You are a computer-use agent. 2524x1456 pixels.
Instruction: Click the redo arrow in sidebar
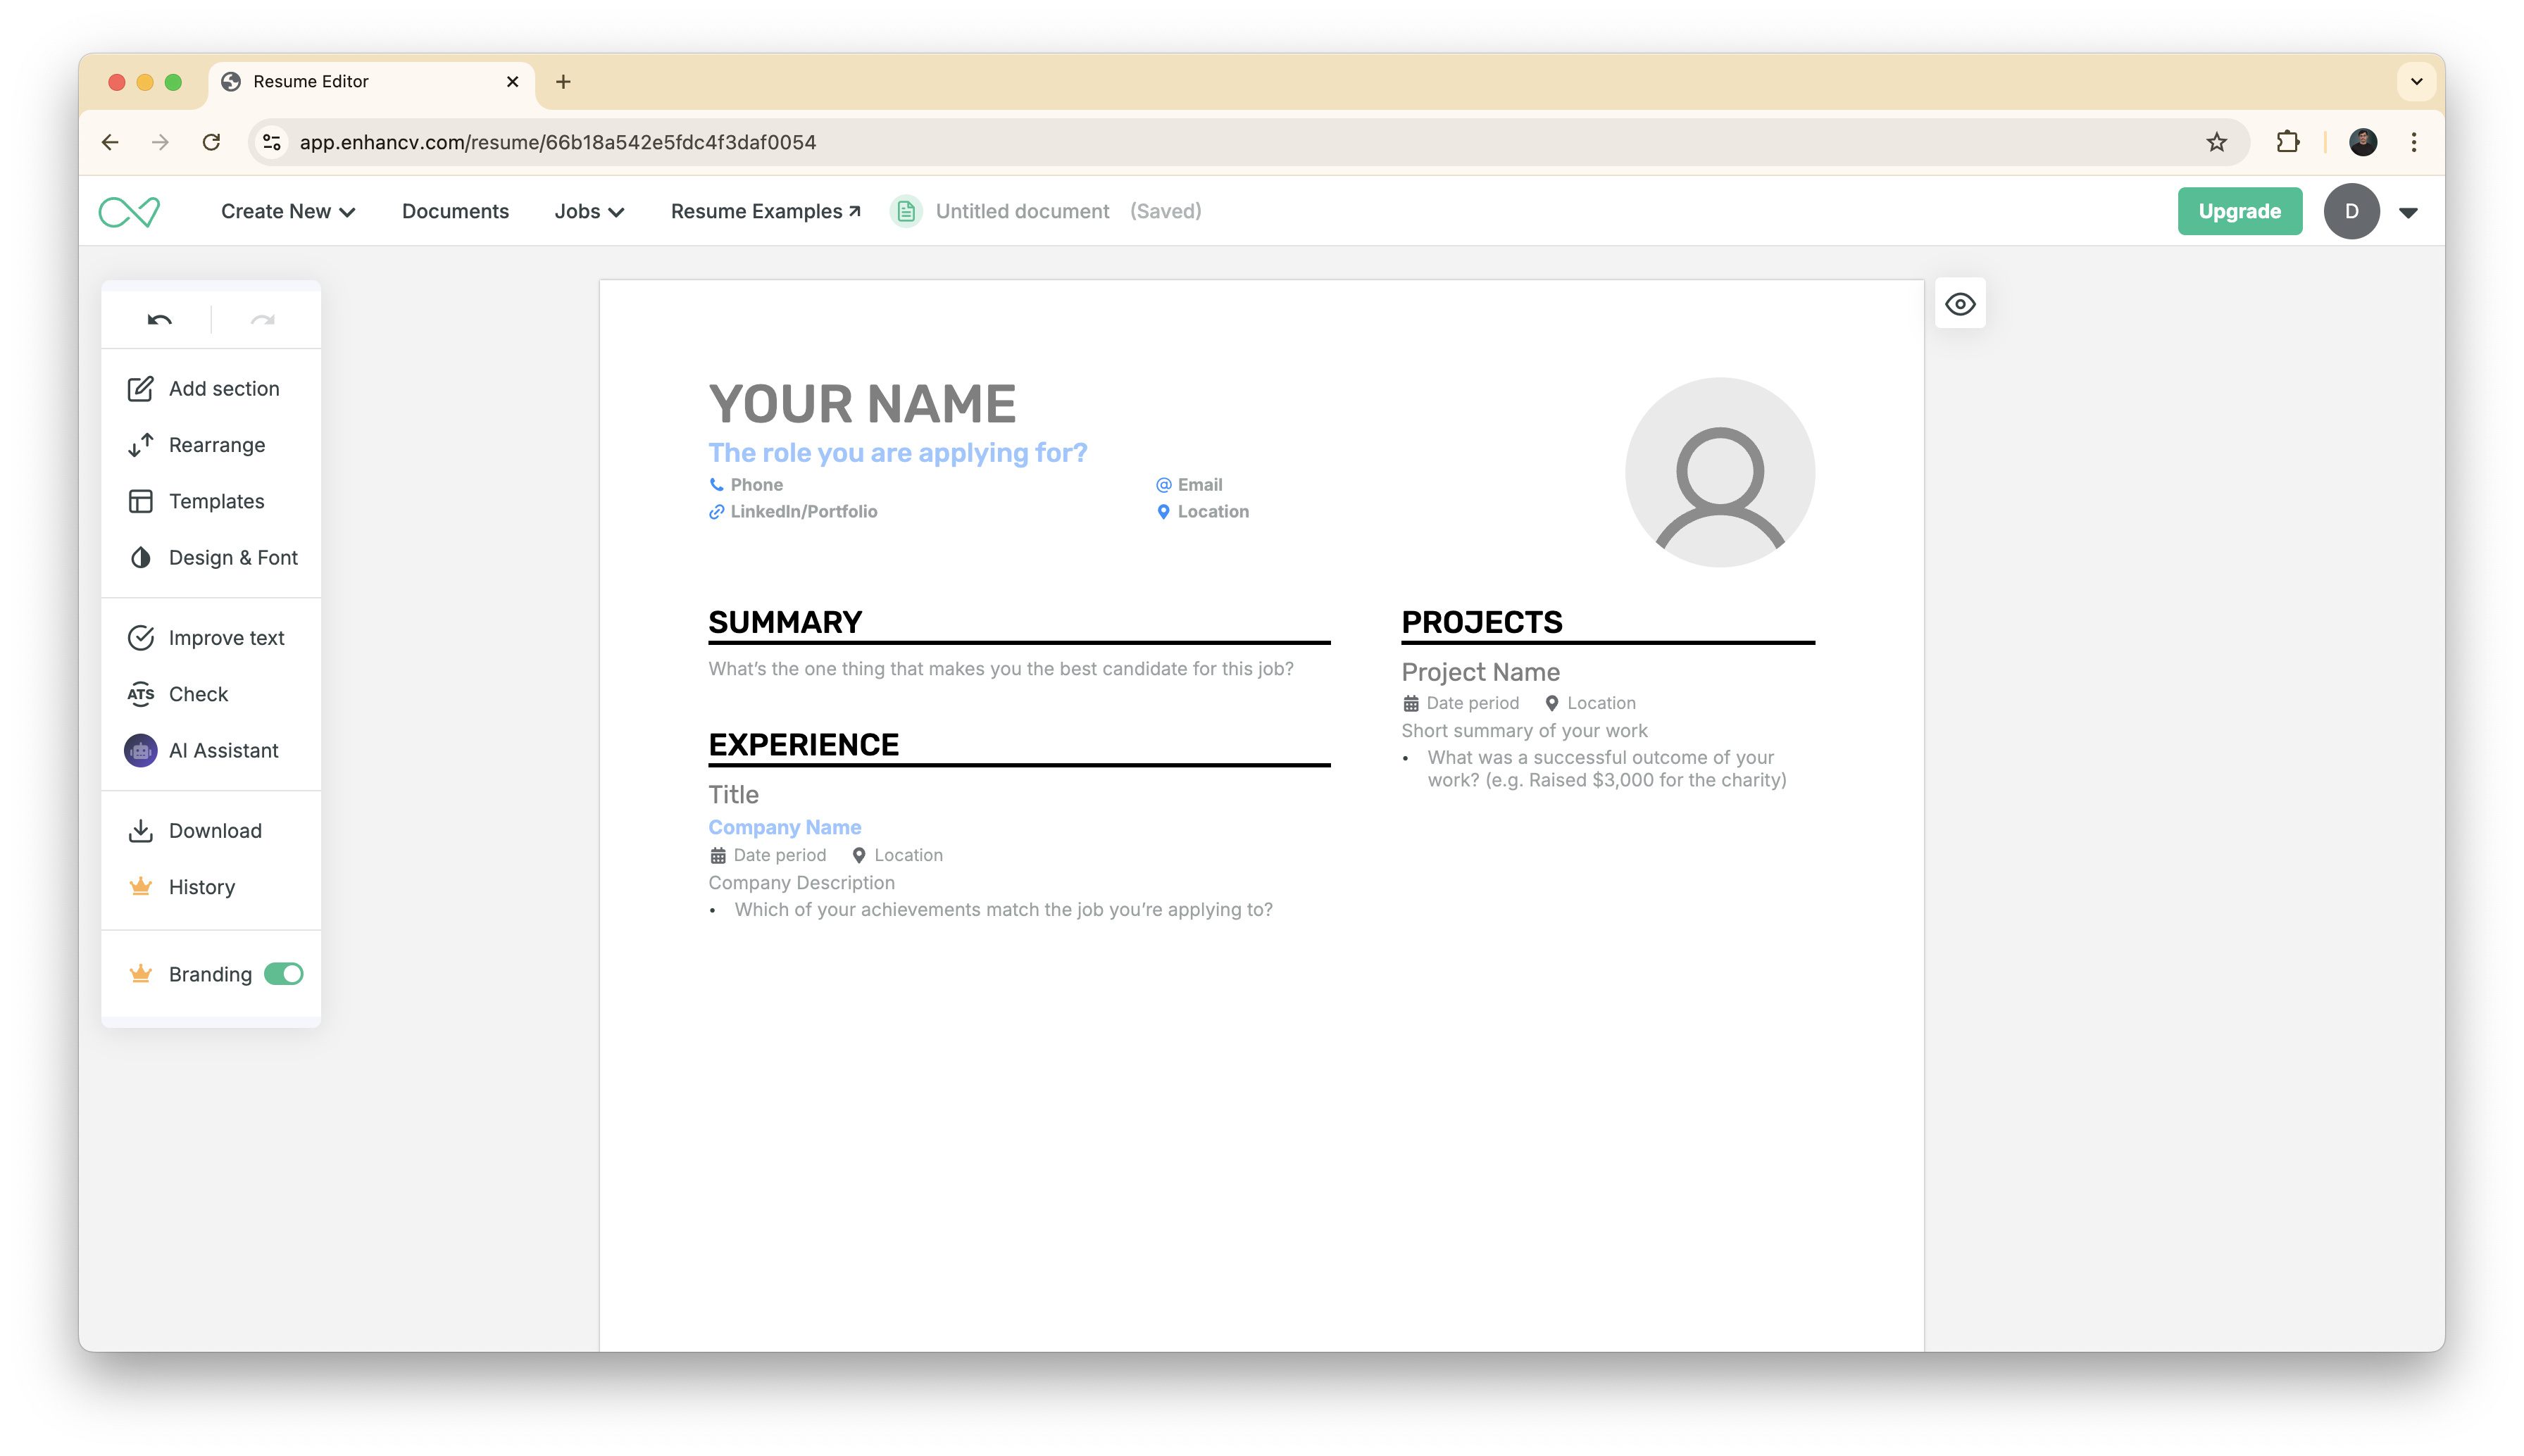click(x=263, y=320)
